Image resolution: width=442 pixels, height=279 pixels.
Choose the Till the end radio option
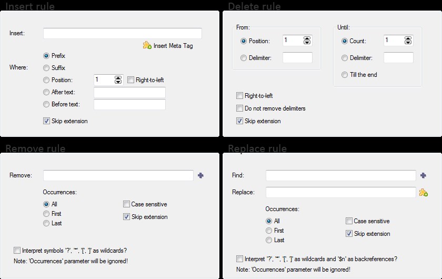pos(345,75)
